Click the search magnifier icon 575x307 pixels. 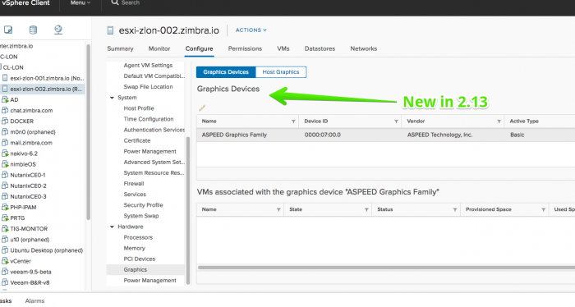point(115,2)
